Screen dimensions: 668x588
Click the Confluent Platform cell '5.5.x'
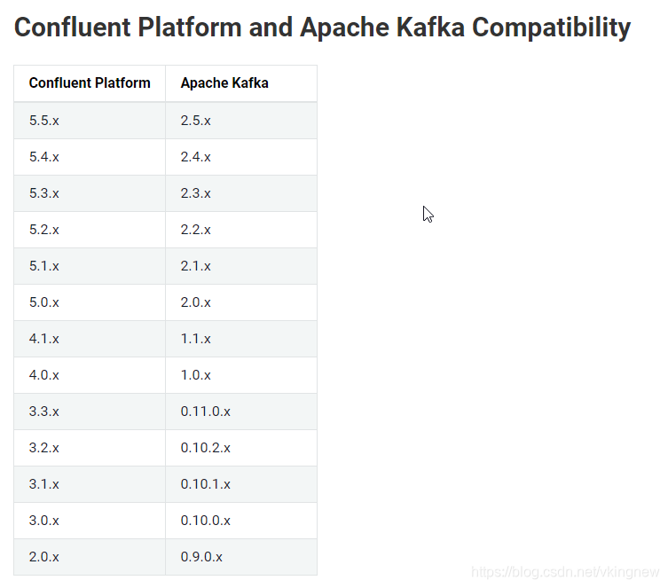tap(90, 121)
